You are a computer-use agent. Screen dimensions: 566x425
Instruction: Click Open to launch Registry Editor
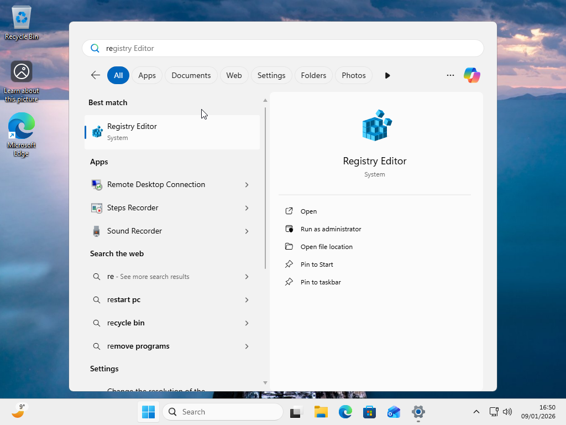tap(308, 211)
